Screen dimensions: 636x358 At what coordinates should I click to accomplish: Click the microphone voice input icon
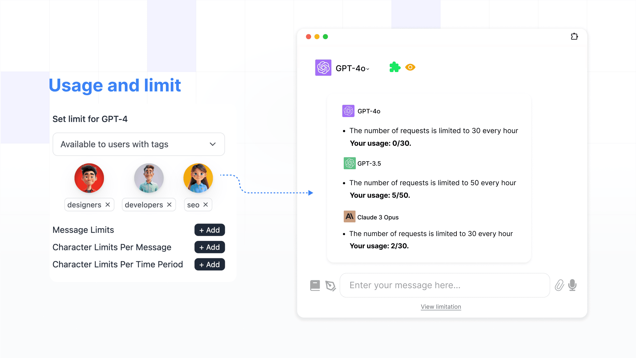tap(572, 285)
